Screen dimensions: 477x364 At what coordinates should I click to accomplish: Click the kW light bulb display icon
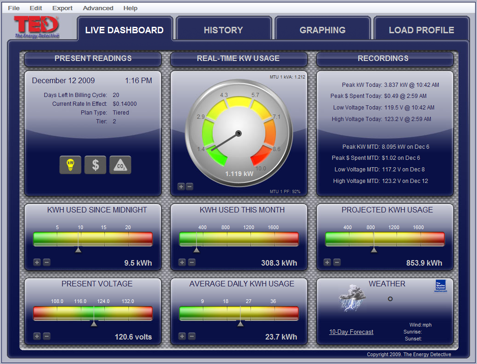click(70, 165)
